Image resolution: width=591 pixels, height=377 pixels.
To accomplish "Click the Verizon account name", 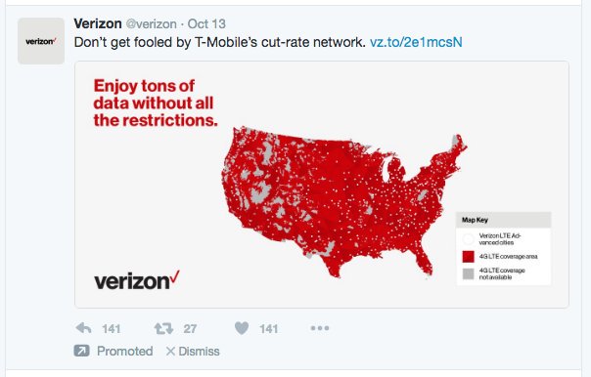I will tap(98, 23).
